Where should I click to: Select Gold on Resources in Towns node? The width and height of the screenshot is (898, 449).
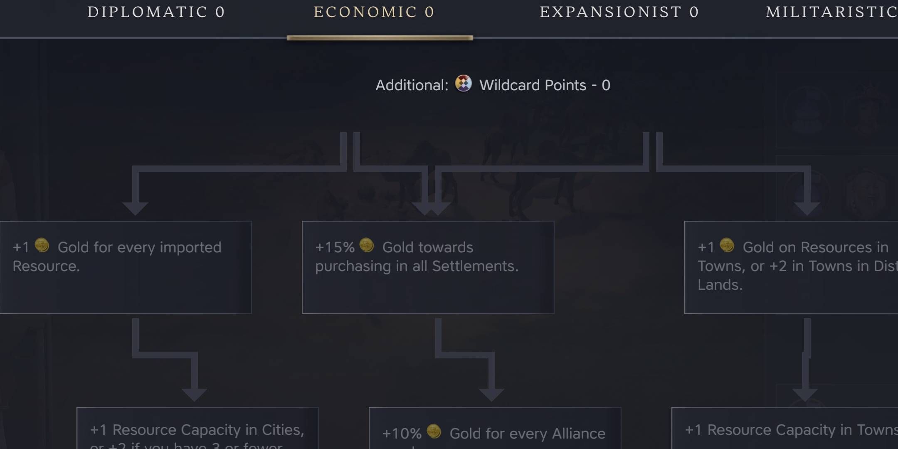point(791,267)
